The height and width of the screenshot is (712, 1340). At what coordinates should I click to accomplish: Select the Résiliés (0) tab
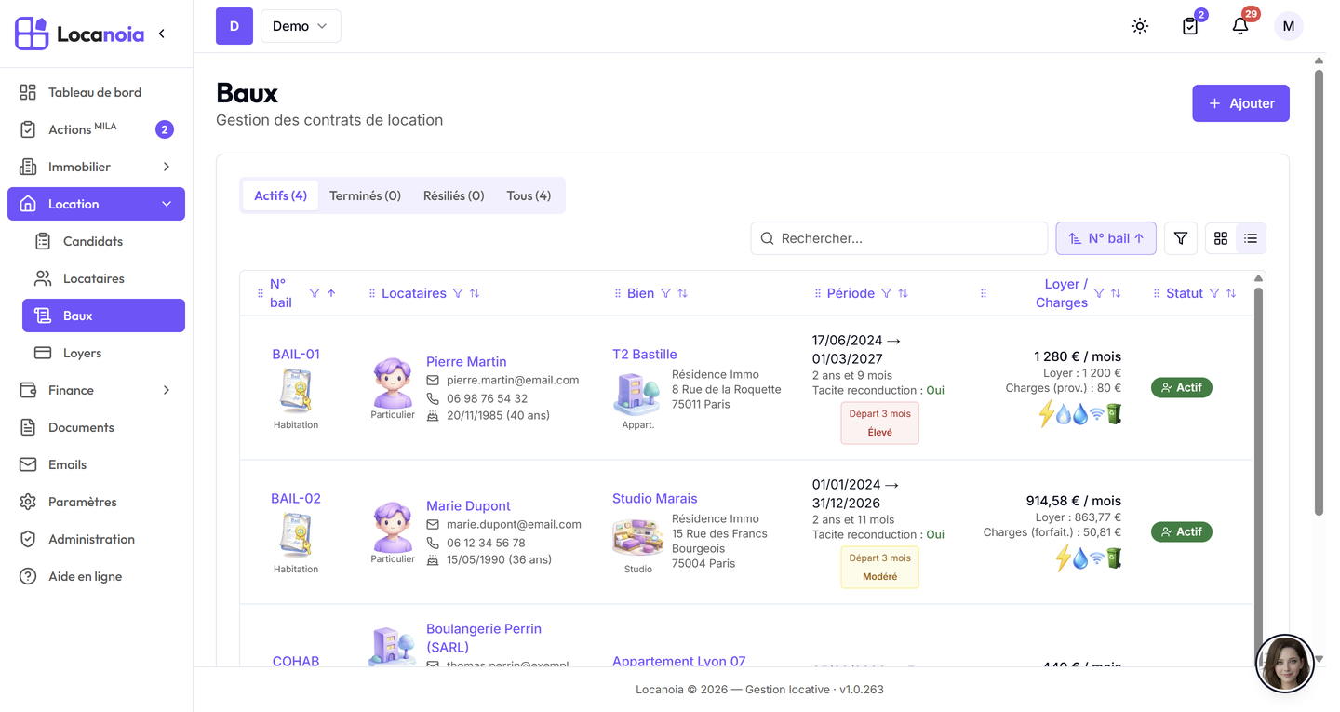click(453, 195)
